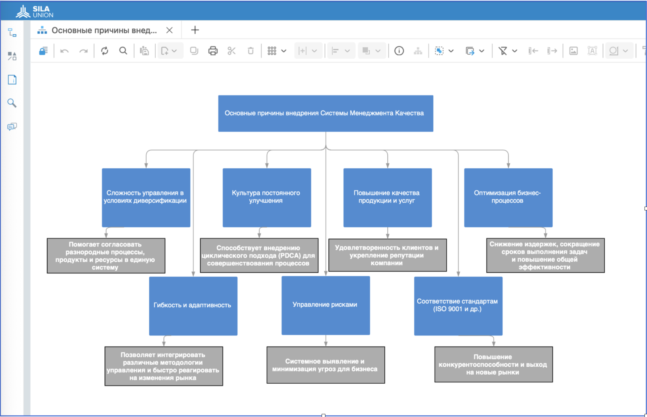This screenshot has height=417, width=647.
Task: Select the 'Управление рисками' blue block
Action: 325,305
